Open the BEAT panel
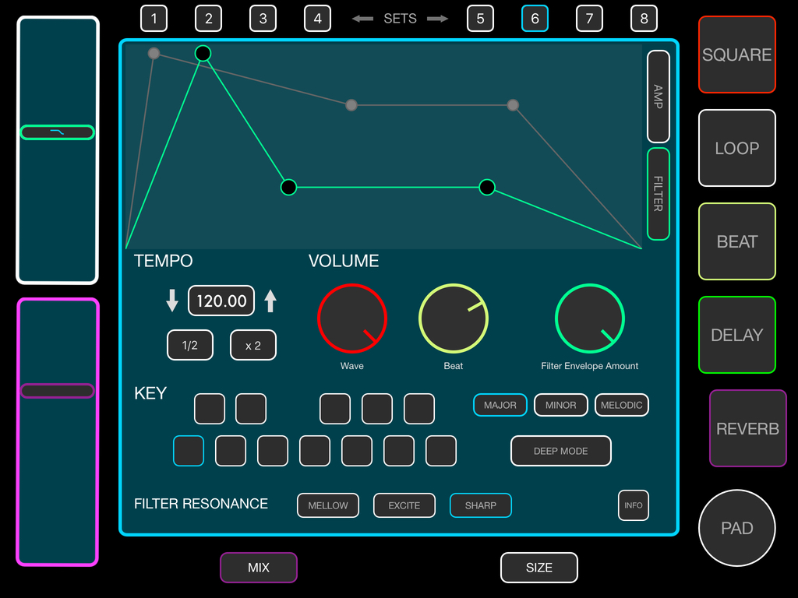The height and width of the screenshot is (598, 798). [737, 241]
